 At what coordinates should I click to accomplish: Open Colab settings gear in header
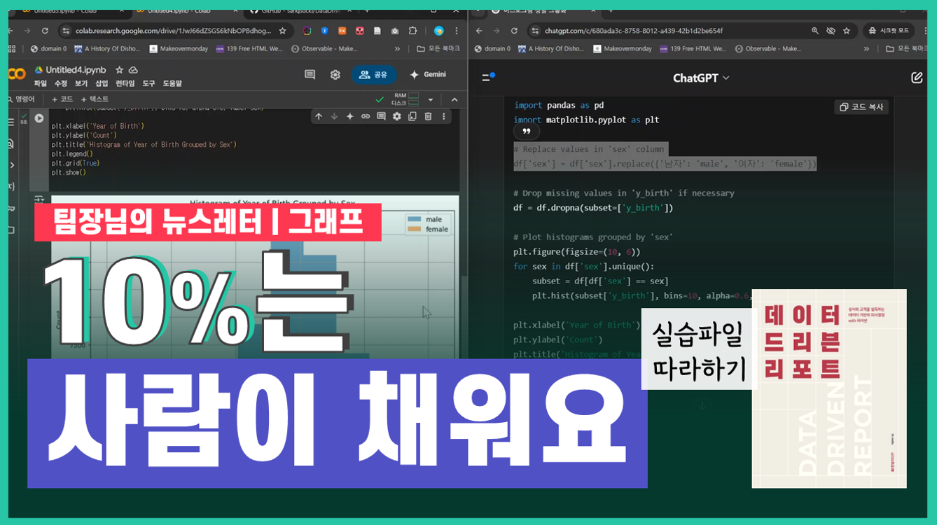coord(335,75)
